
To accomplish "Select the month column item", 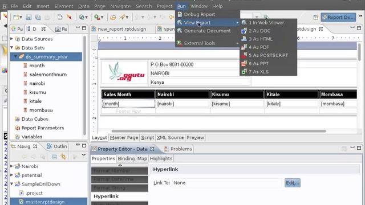I will (36, 65).
